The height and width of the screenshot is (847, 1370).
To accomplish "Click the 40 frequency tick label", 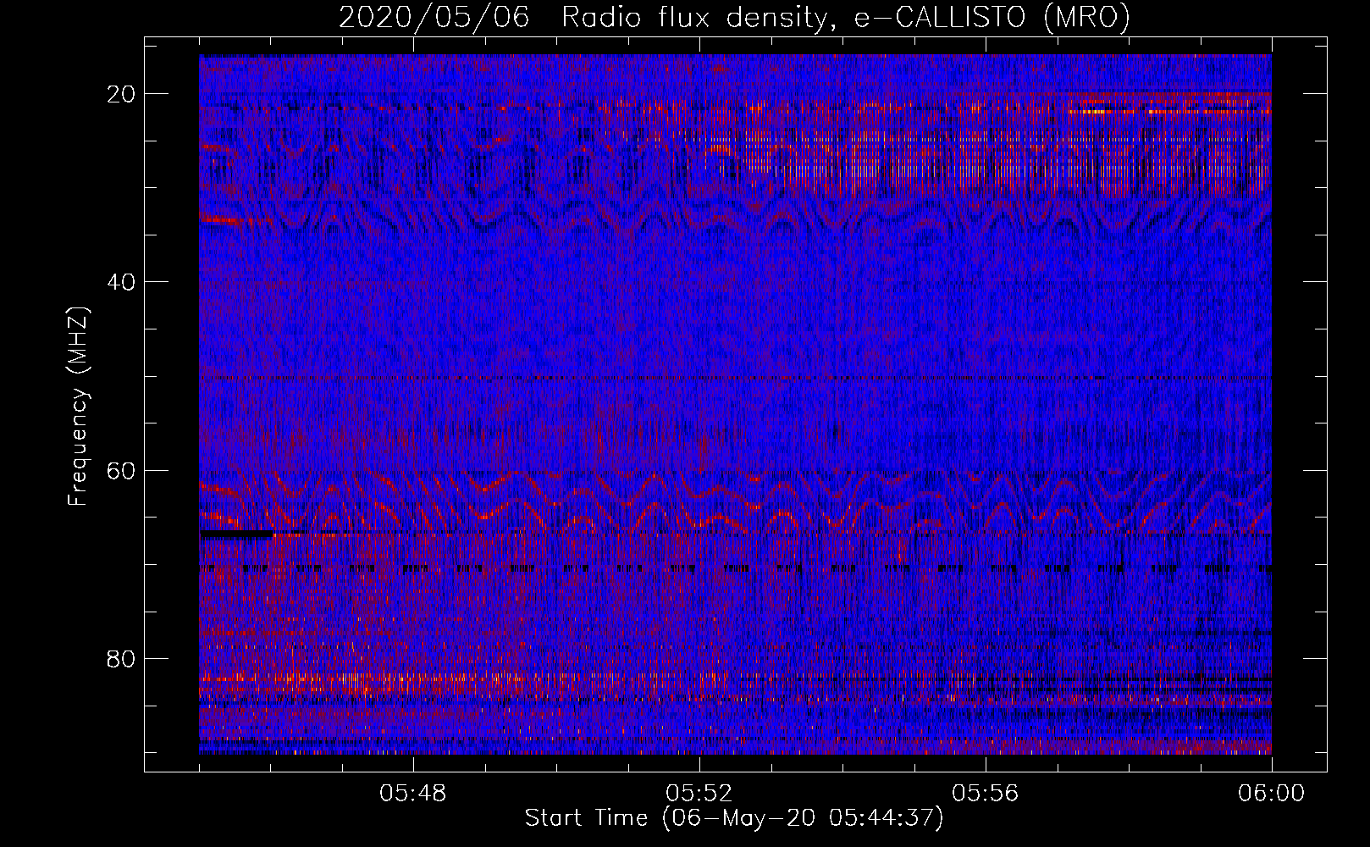I will click(x=122, y=282).
